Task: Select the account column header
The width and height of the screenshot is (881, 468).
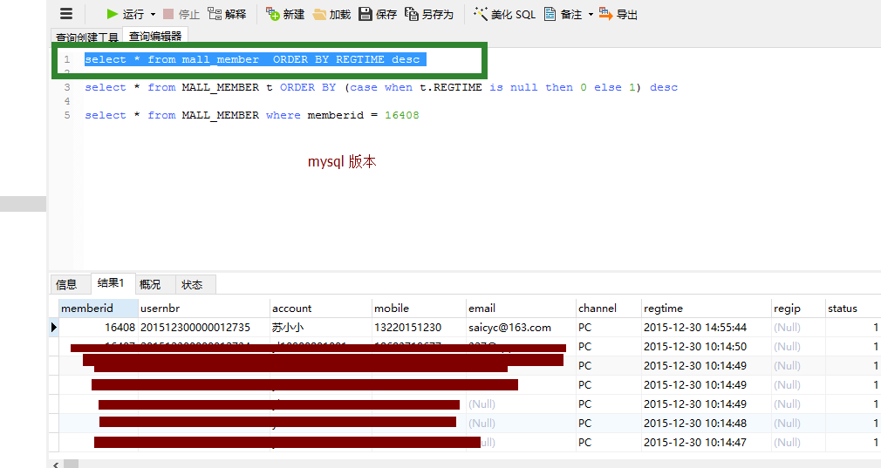Action: [321, 308]
